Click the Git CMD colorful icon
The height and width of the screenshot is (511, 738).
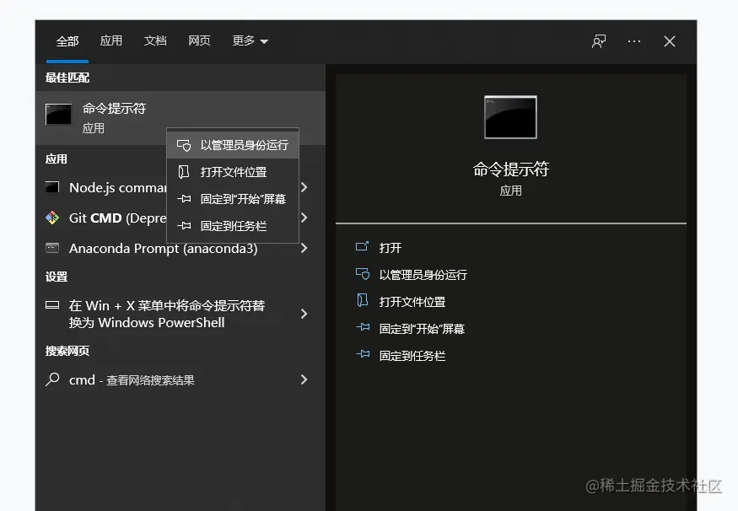pos(52,218)
